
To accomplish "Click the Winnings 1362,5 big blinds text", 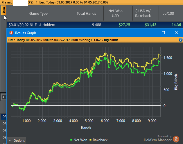I will tap(99, 40).
